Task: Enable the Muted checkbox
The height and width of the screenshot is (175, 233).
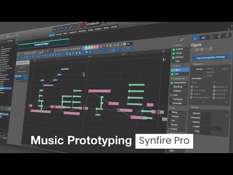Action: (192, 94)
